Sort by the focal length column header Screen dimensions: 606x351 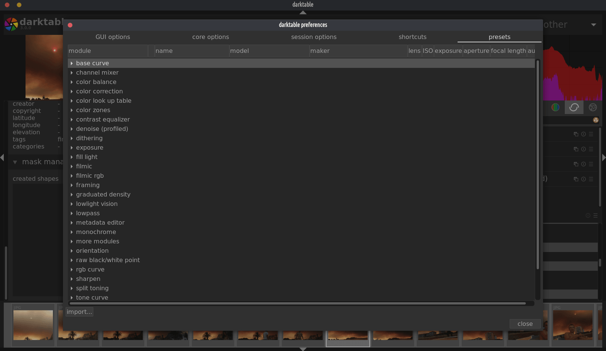[509, 51]
